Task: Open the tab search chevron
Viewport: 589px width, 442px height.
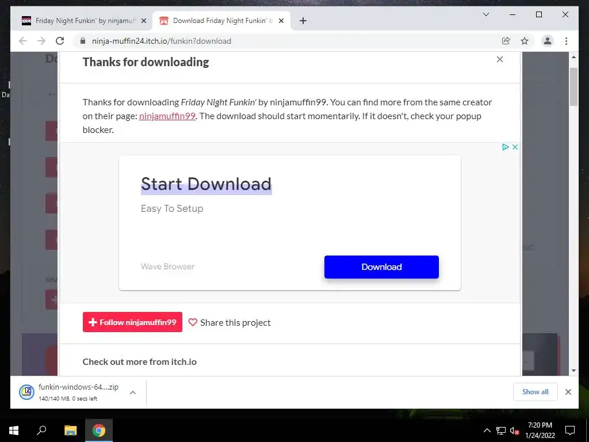Action: pyautogui.click(x=485, y=14)
